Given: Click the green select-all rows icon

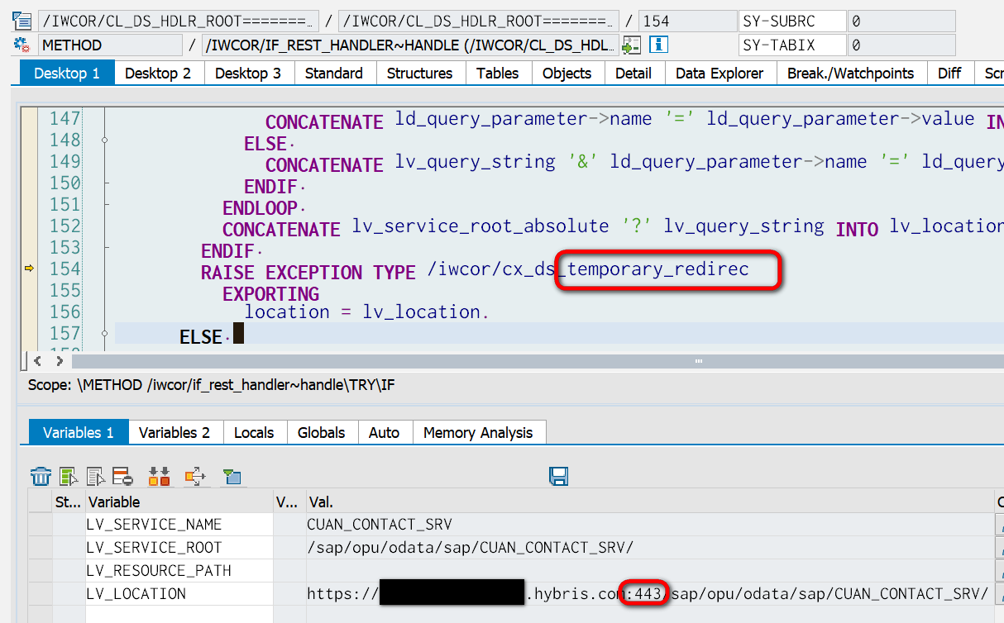Looking at the screenshot, I should click(x=69, y=476).
